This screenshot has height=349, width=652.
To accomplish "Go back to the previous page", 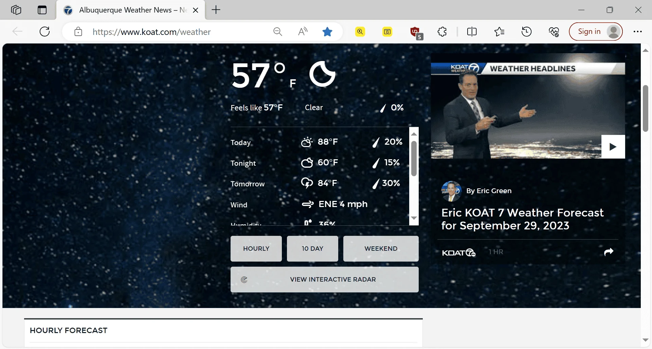I will point(17,32).
